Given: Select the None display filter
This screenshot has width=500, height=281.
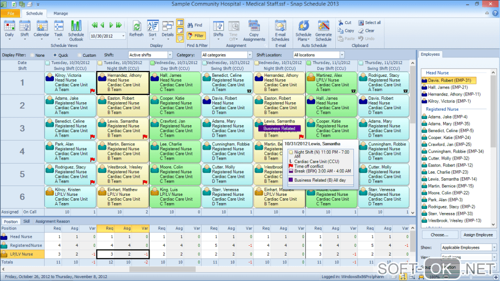Looking at the screenshot, I should coord(32,55).
